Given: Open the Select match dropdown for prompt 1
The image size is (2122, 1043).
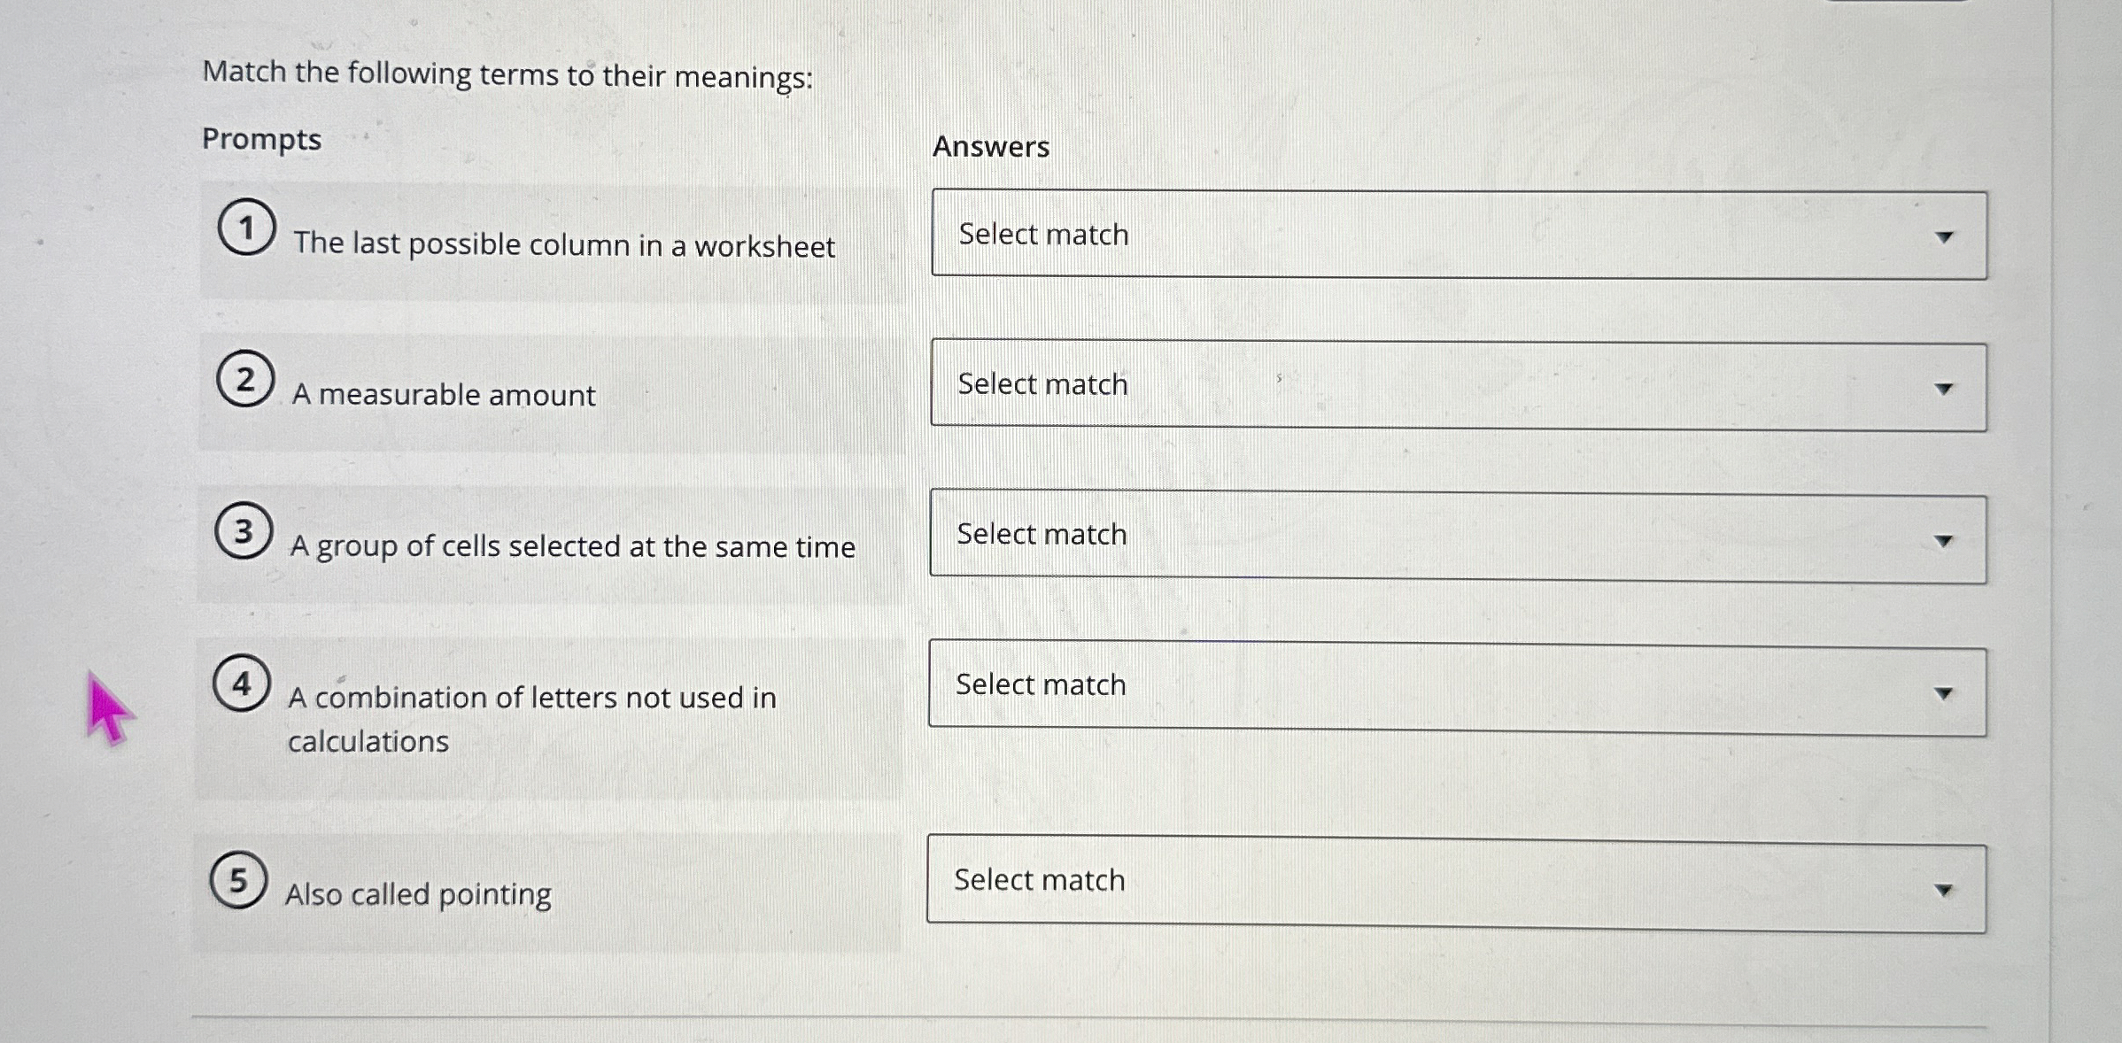Looking at the screenshot, I should pos(1452,235).
